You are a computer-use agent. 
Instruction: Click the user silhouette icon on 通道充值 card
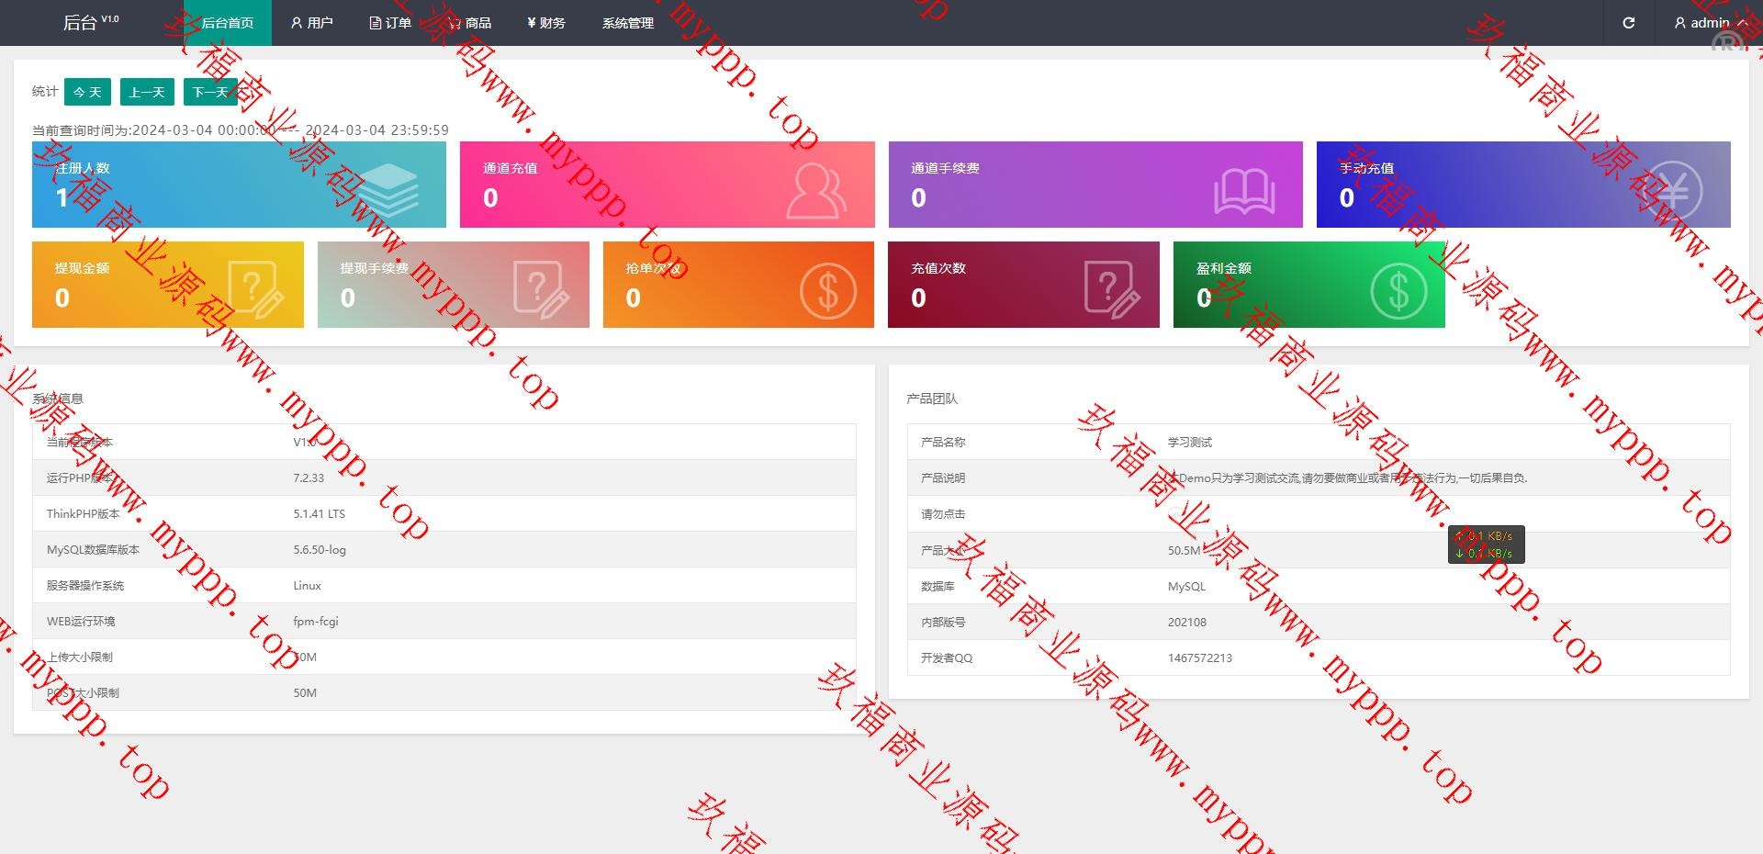815,190
